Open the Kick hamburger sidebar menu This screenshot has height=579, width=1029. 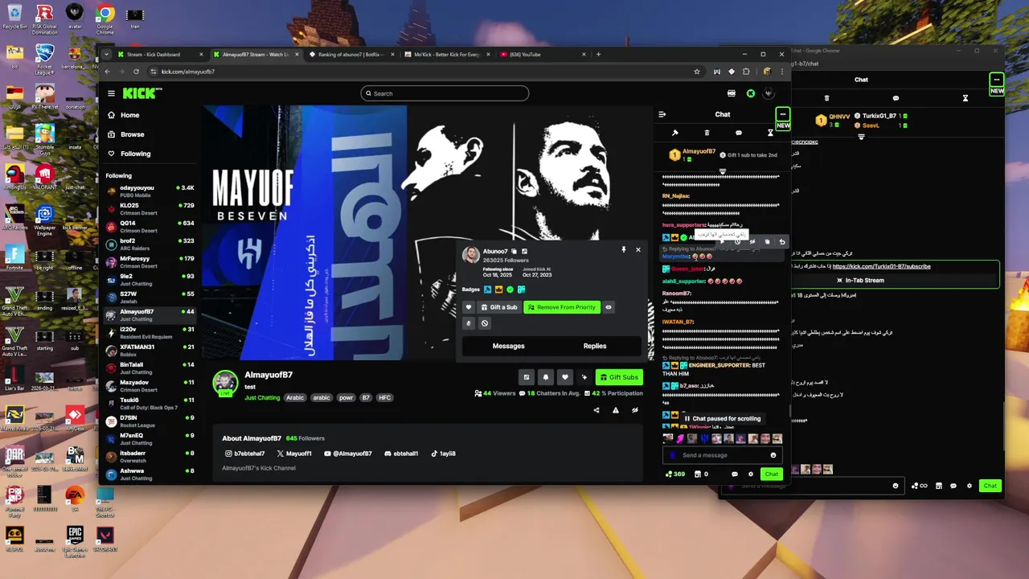click(111, 93)
